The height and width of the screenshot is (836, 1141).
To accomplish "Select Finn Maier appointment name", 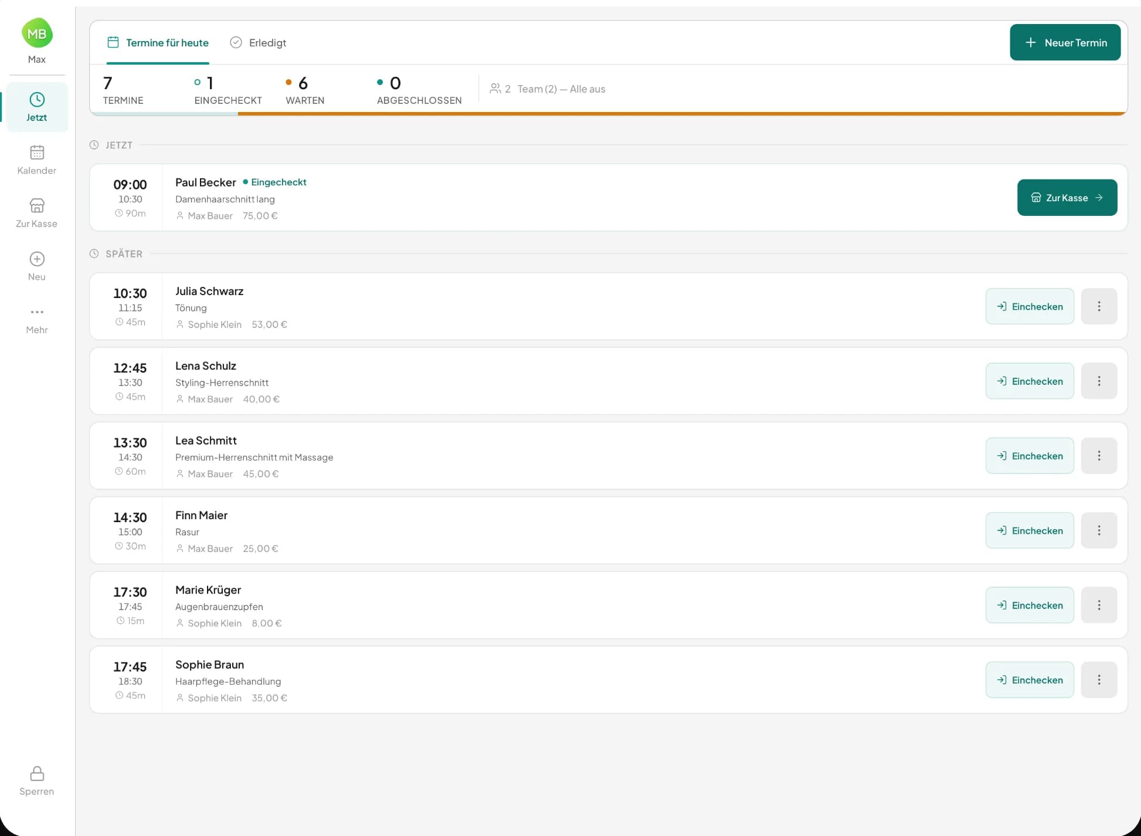I will tap(201, 515).
